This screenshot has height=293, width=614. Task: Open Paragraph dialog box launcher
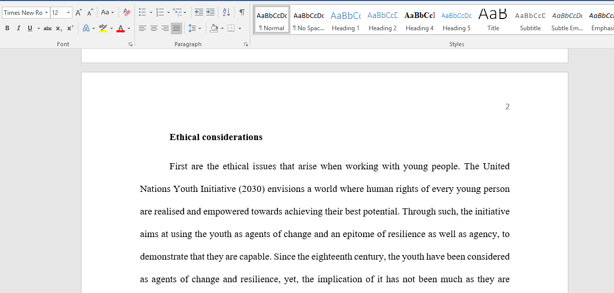point(246,45)
